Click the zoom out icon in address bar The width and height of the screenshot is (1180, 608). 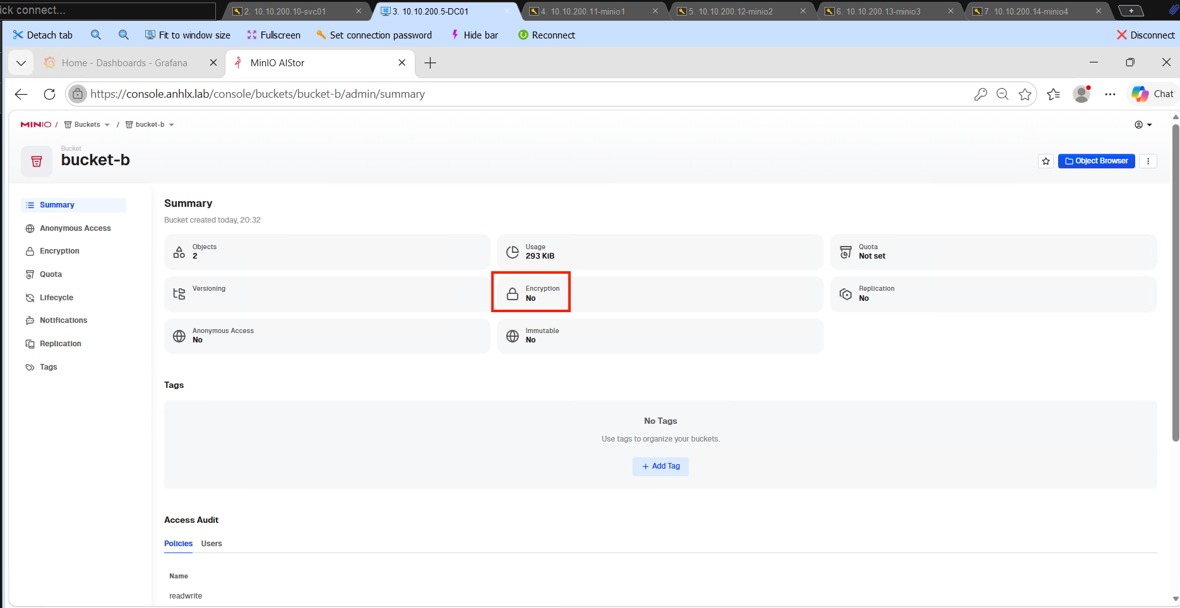click(x=1003, y=94)
